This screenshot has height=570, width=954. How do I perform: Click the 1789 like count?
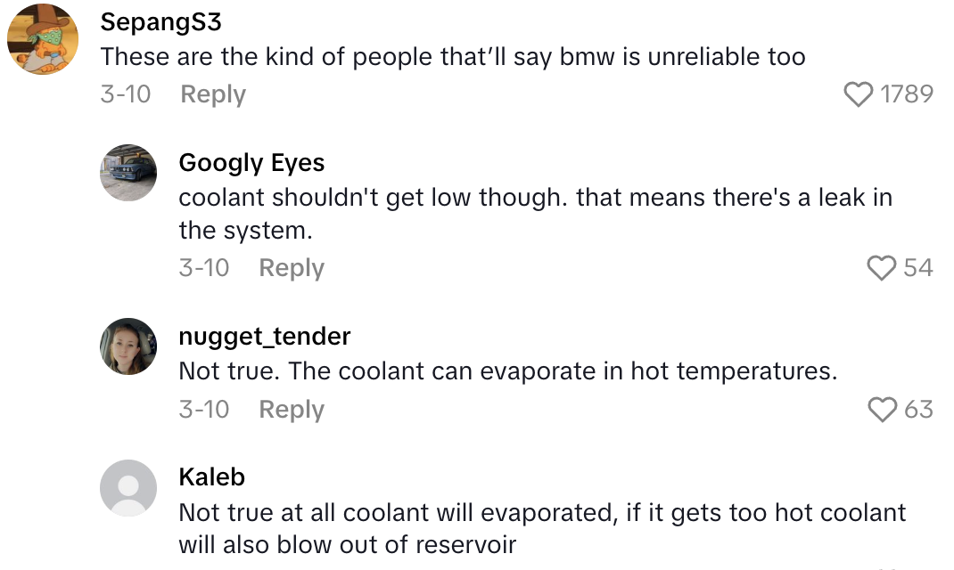click(x=907, y=94)
